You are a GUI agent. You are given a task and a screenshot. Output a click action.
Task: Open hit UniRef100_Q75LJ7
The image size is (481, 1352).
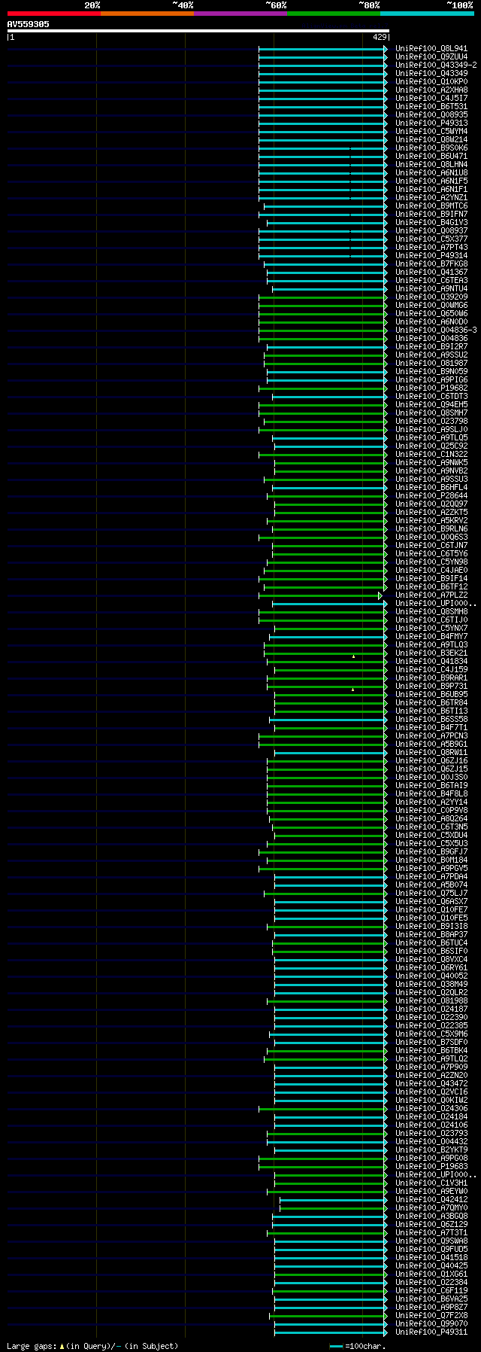click(431, 894)
